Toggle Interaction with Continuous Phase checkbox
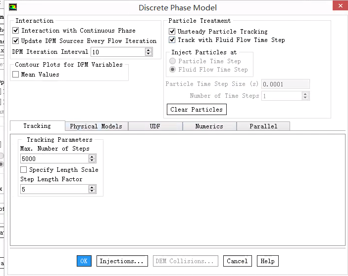348x276 pixels. (16, 31)
